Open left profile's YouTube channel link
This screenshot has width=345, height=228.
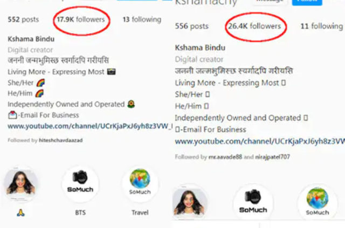90,126
